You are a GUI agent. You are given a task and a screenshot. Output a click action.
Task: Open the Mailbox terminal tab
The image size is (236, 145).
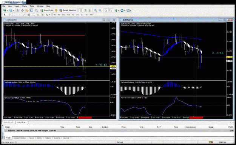pos(48,138)
